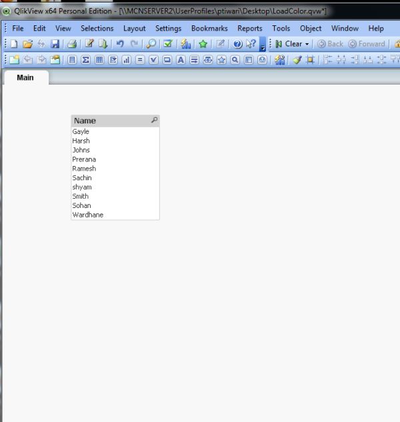This screenshot has width=400, height=422.
Task: Click the Forward navigation button
Action: [x=367, y=44]
